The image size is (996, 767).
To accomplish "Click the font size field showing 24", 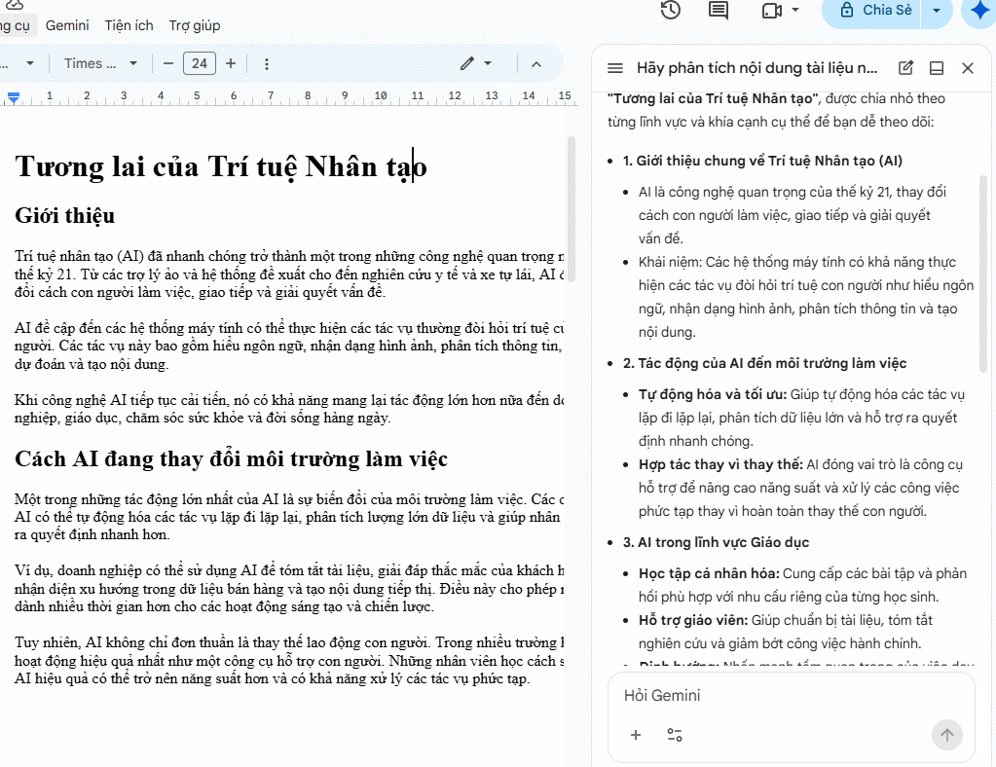I will (x=200, y=63).
